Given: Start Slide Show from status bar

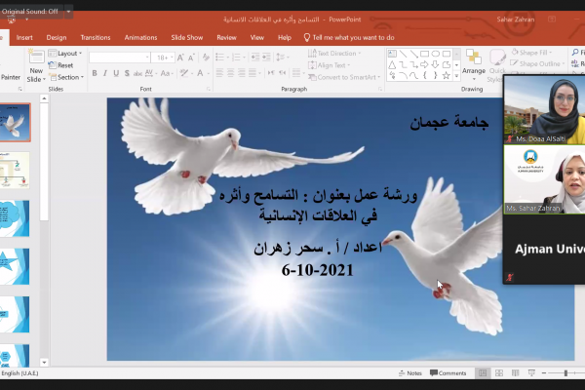Looking at the screenshot, I should click(531, 372).
